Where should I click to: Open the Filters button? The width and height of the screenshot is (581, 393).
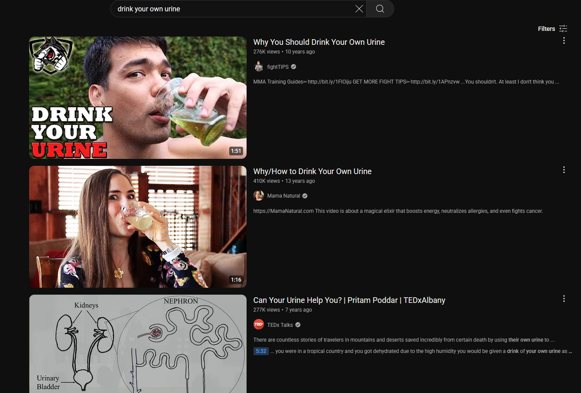coord(553,29)
